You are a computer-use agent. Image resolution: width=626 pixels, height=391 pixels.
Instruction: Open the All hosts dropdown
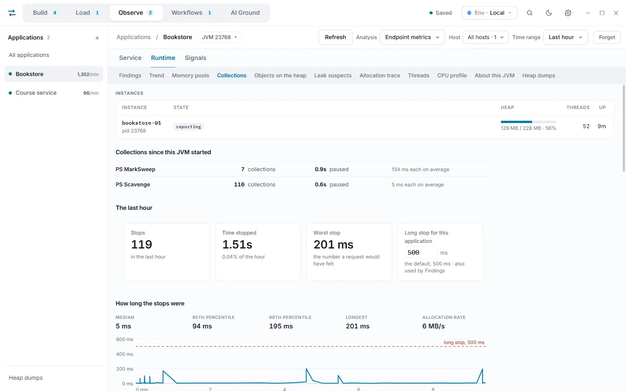pos(486,37)
